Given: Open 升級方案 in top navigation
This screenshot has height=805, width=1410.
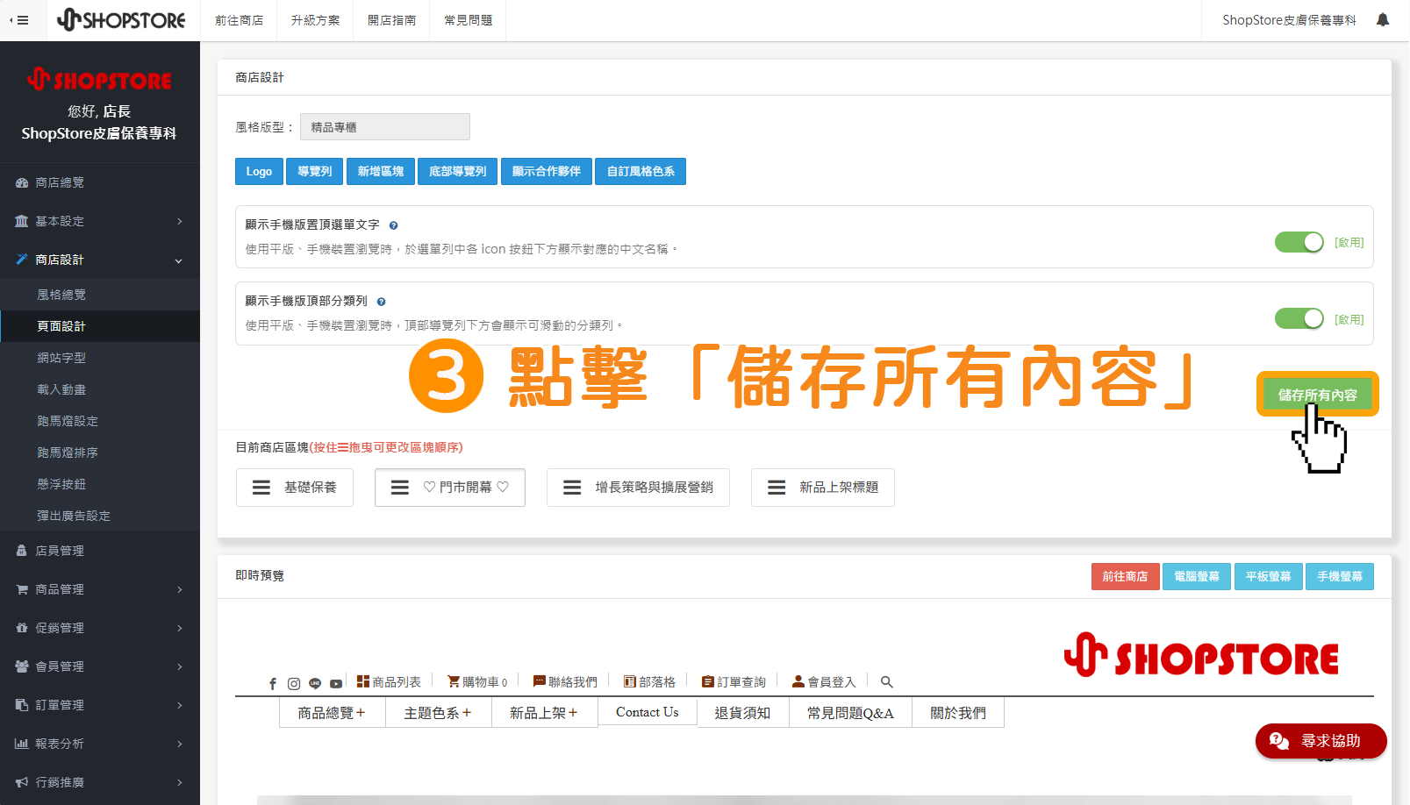Looking at the screenshot, I should click(315, 20).
